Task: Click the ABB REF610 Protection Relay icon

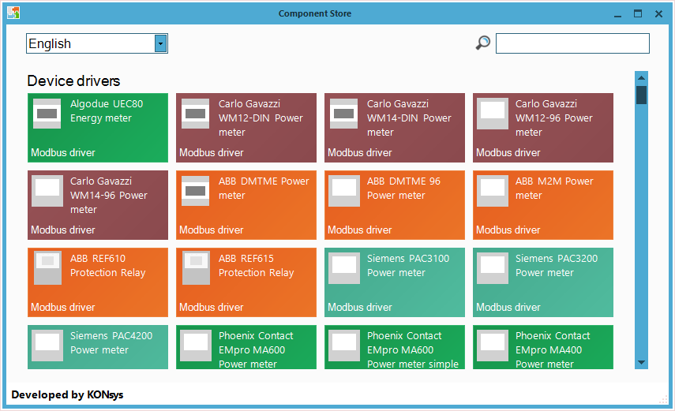Action: pos(48,268)
